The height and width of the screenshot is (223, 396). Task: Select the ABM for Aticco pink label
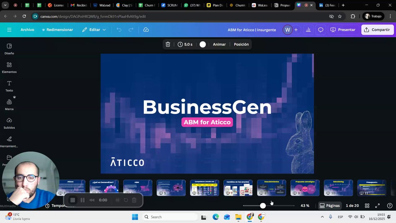point(207,122)
